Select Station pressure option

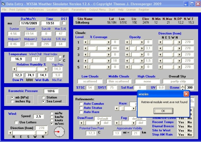(44, 97)
